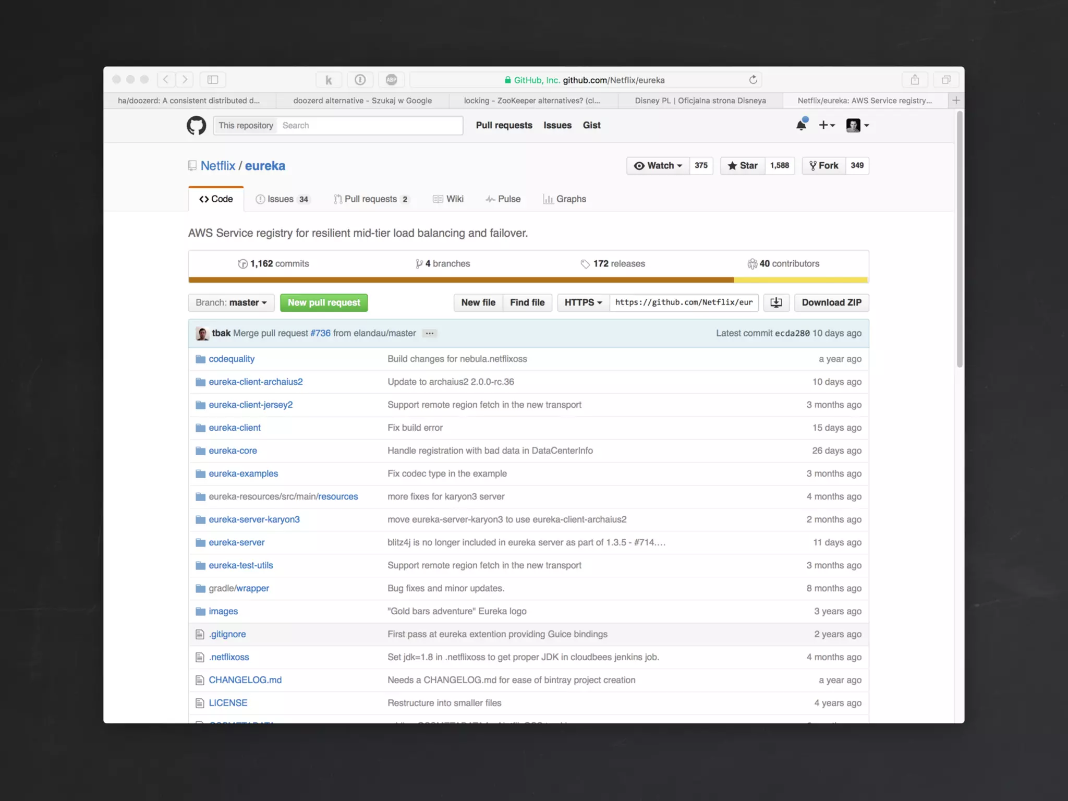Click the AdBlock Plus extension icon
The image size is (1068, 801).
point(391,80)
